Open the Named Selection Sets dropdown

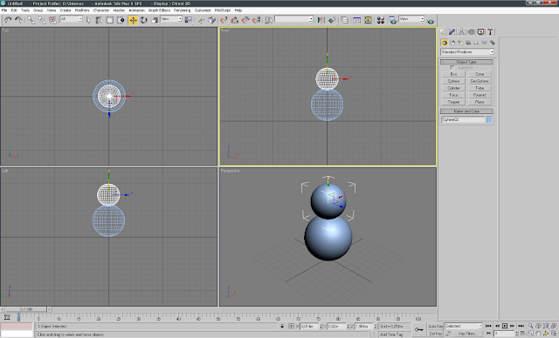coord(294,19)
